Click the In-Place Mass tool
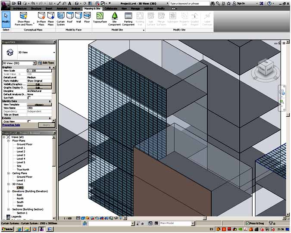Screen dimensions: 291x233 [x=41, y=19]
